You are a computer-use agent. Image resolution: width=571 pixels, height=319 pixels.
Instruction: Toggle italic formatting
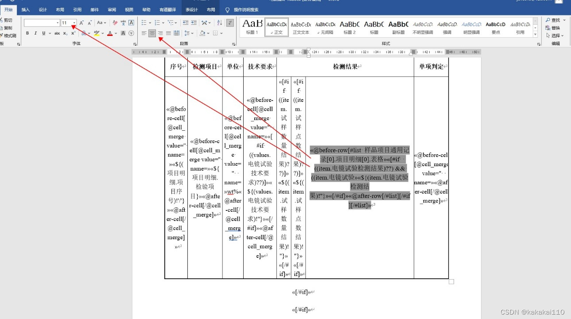pyautogui.click(x=35, y=33)
